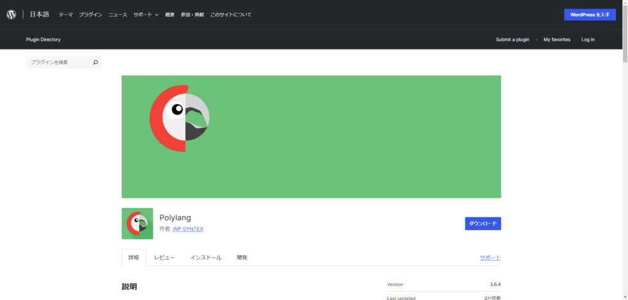Open the プラグイン menu item
Screen dimensions: 628x300
pyautogui.click(x=91, y=15)
